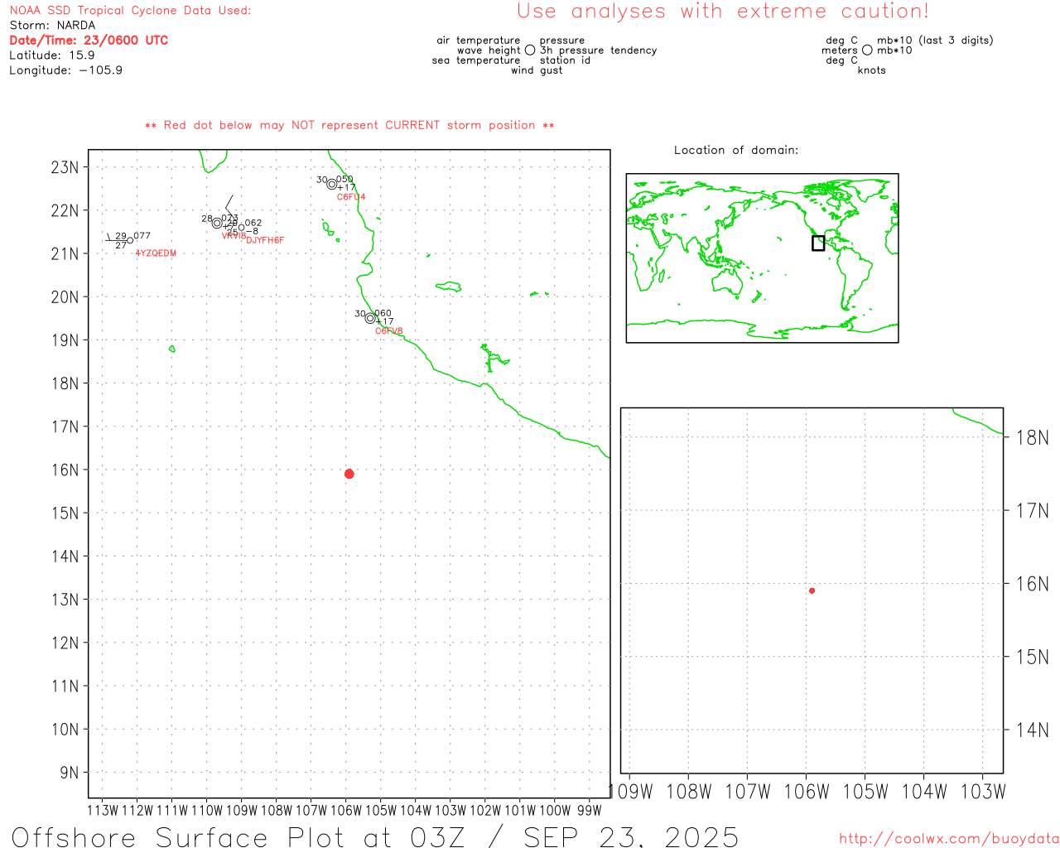The height and width of the screenshot is (848, 1060).
Task: Select 'station id' legend text
Action: [x=565, y=60]
